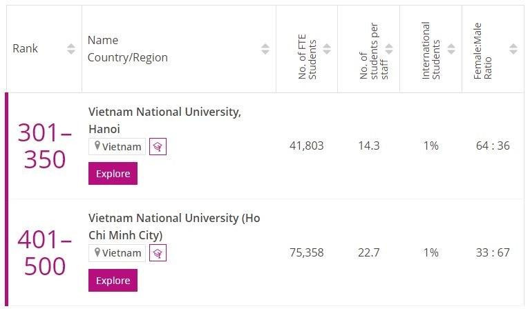Sort by No. of FTE Students arrows

tap(327, 49)
